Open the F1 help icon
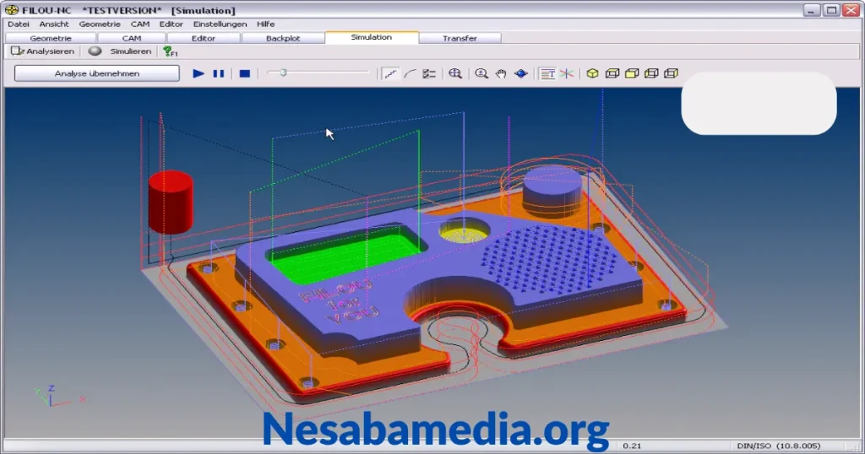865x454 pixels. 170,51
